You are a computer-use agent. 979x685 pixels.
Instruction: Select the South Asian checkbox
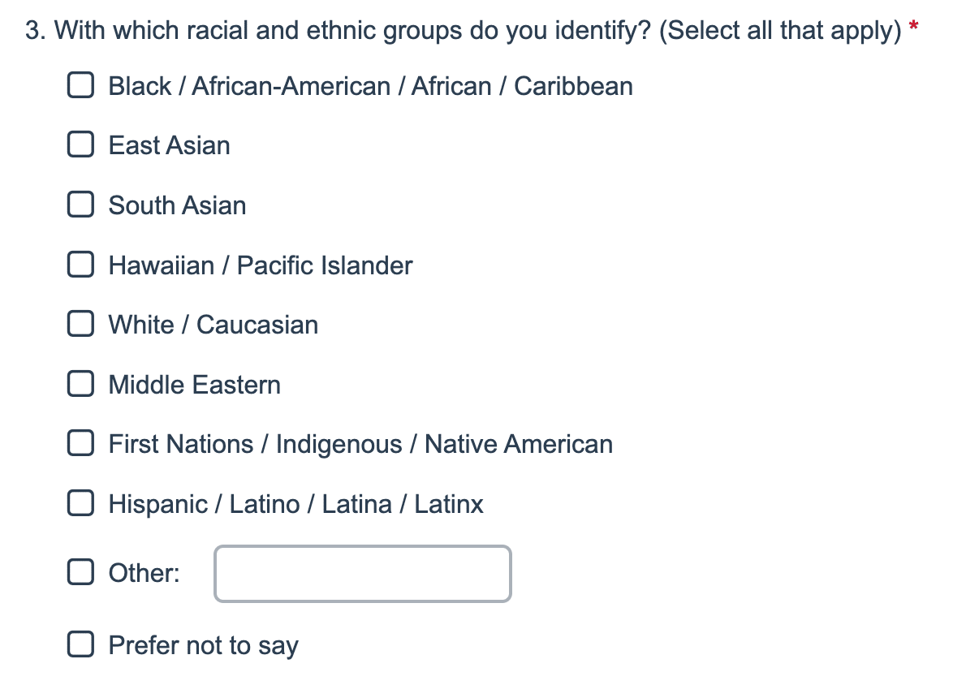79,205
